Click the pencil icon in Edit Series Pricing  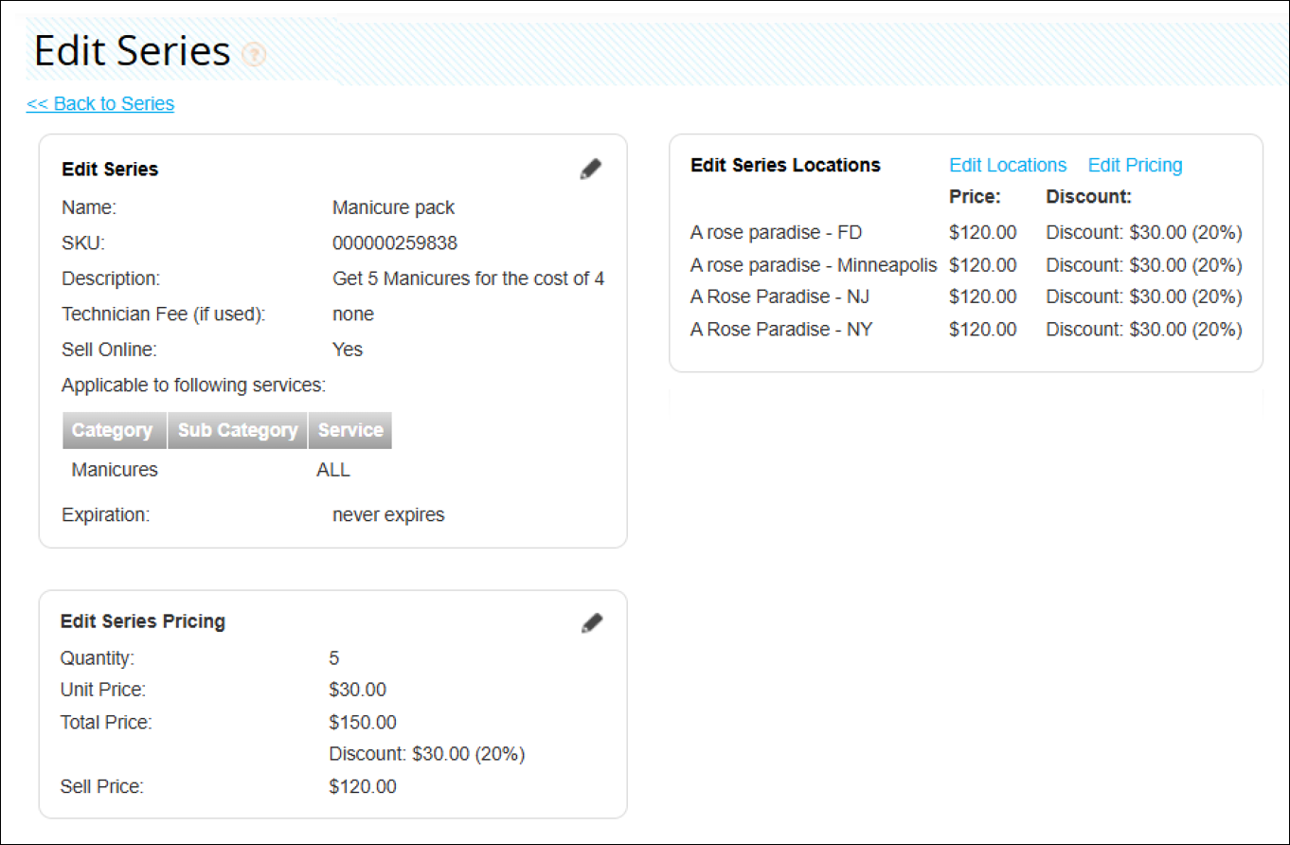click(x=591, y=622)
